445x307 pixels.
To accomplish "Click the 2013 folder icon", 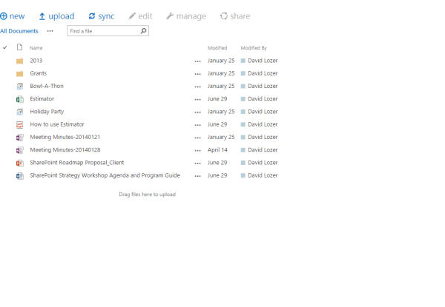I will pyautogui.click(x=20, y=61).
